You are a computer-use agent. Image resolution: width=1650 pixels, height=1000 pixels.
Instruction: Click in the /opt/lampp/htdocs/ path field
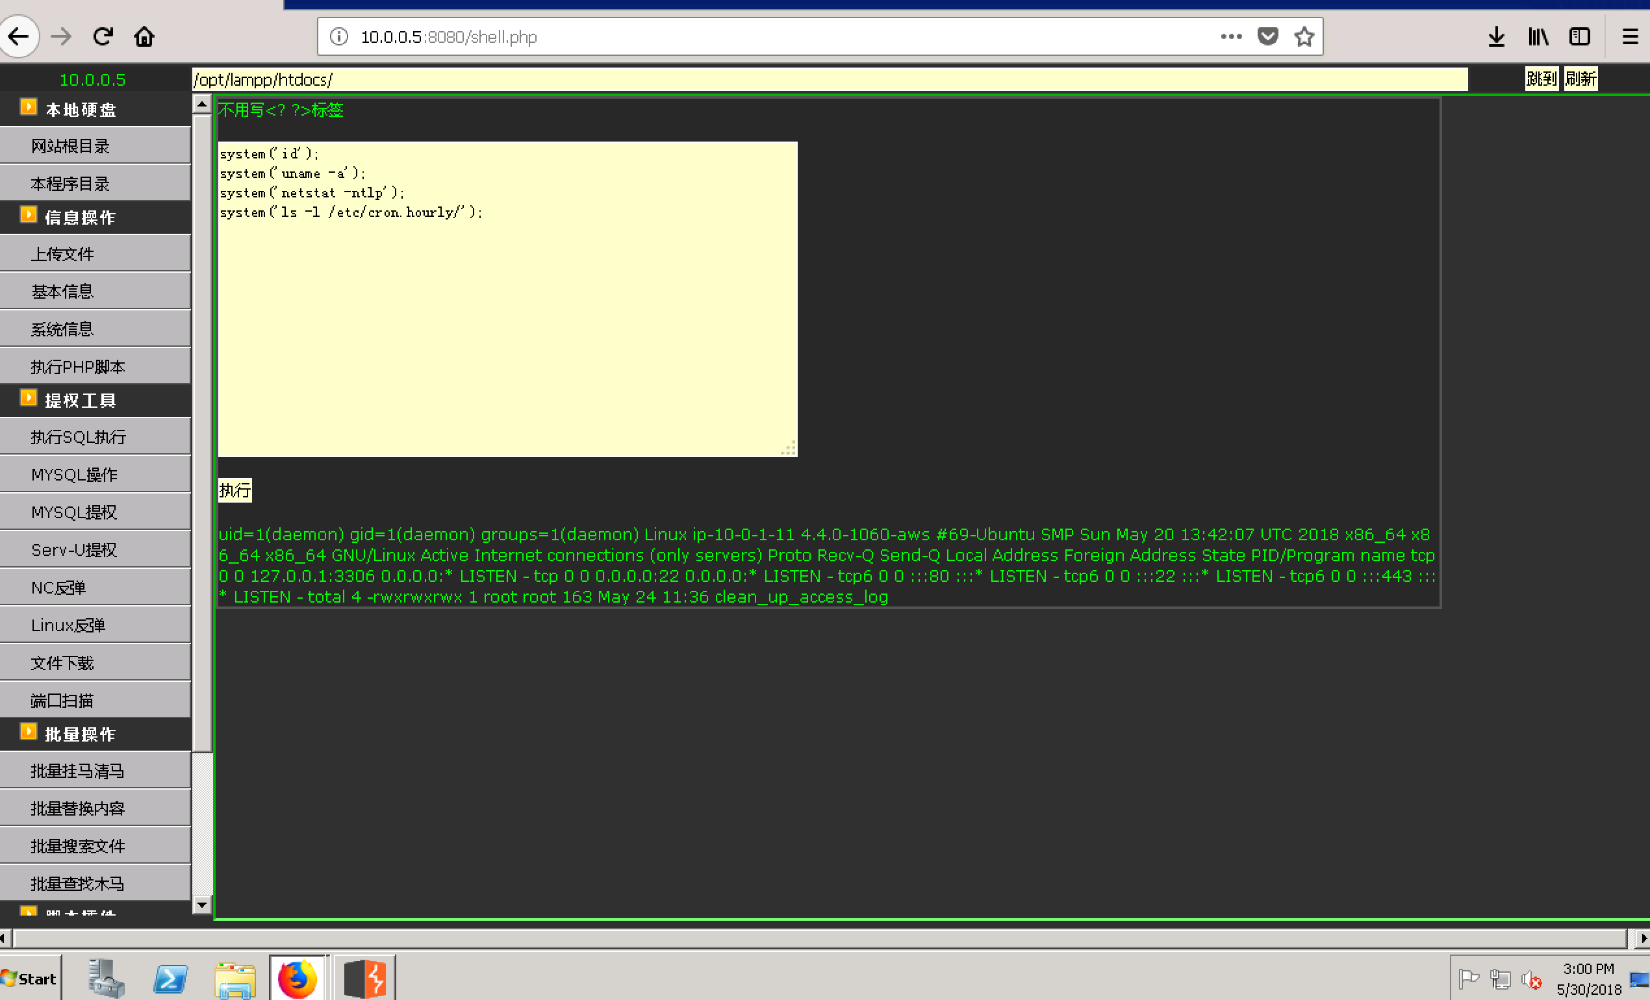click(x=829, y=79)
